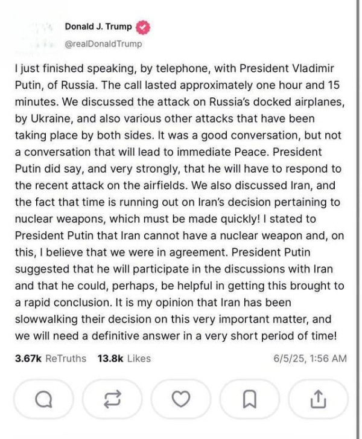View the 13.8k Likes list
The image size is (362, 439).
pyautogui.click(x=124, y=358)
